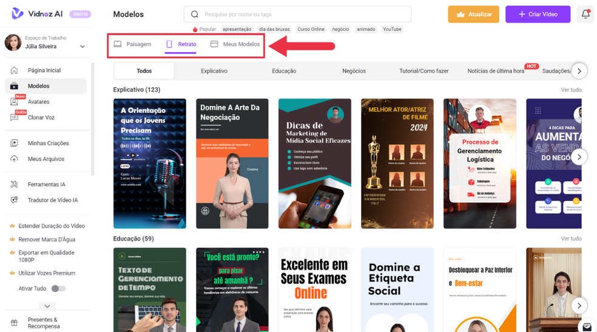Expand the sidebar premium list chevron

(x=47, y=306)
